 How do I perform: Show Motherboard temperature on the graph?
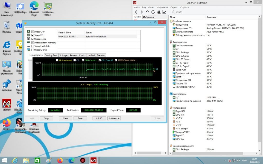pos(57,60)
